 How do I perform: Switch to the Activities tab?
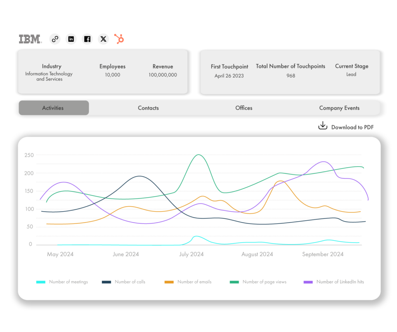53,108
